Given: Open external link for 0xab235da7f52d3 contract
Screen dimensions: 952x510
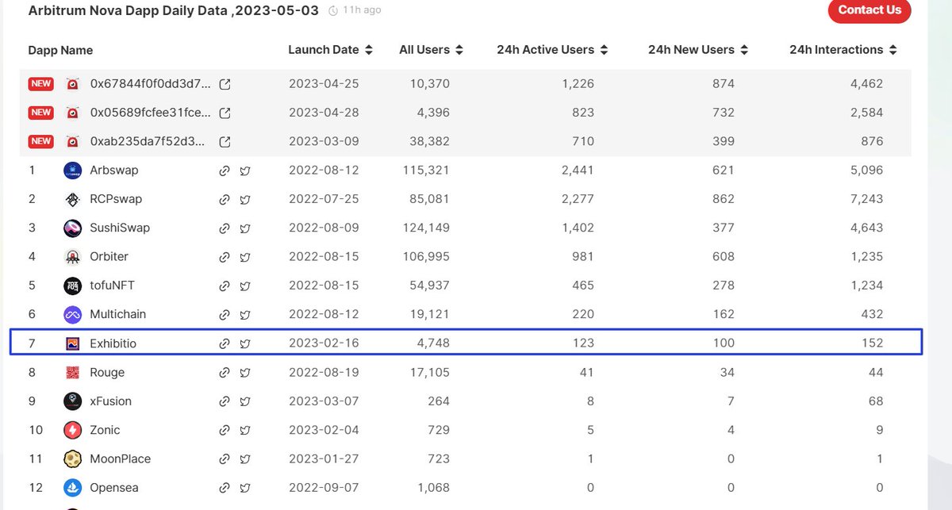Looking at the screenshot, I should tap(225, 142).
